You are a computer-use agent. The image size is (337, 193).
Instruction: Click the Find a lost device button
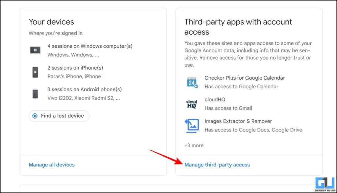(x=59, y=116)
